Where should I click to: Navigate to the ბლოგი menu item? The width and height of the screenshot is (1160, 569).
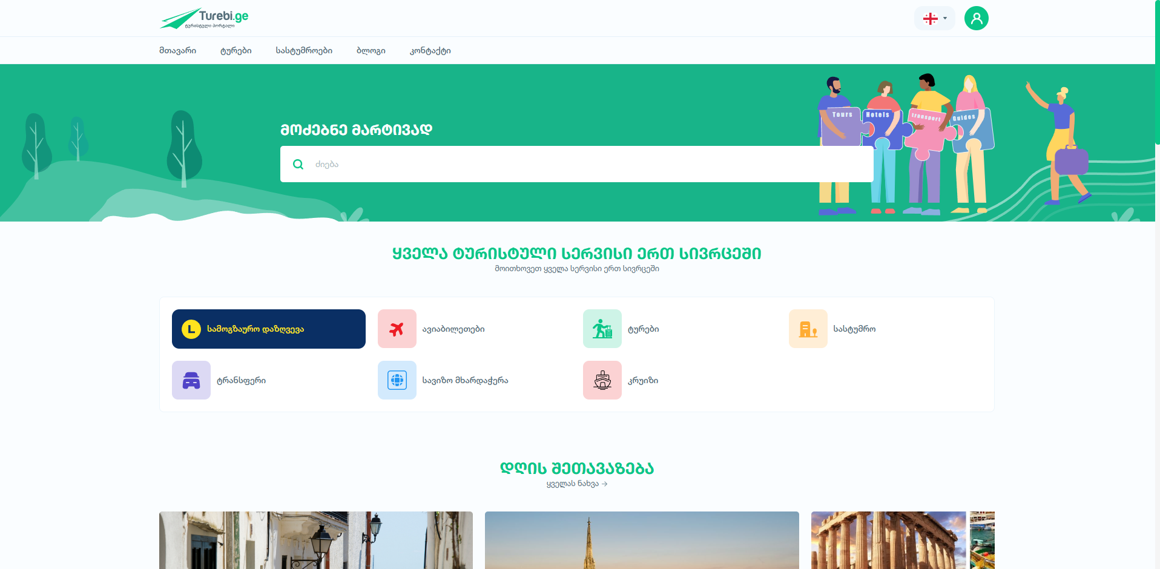(x=371, y=51)
